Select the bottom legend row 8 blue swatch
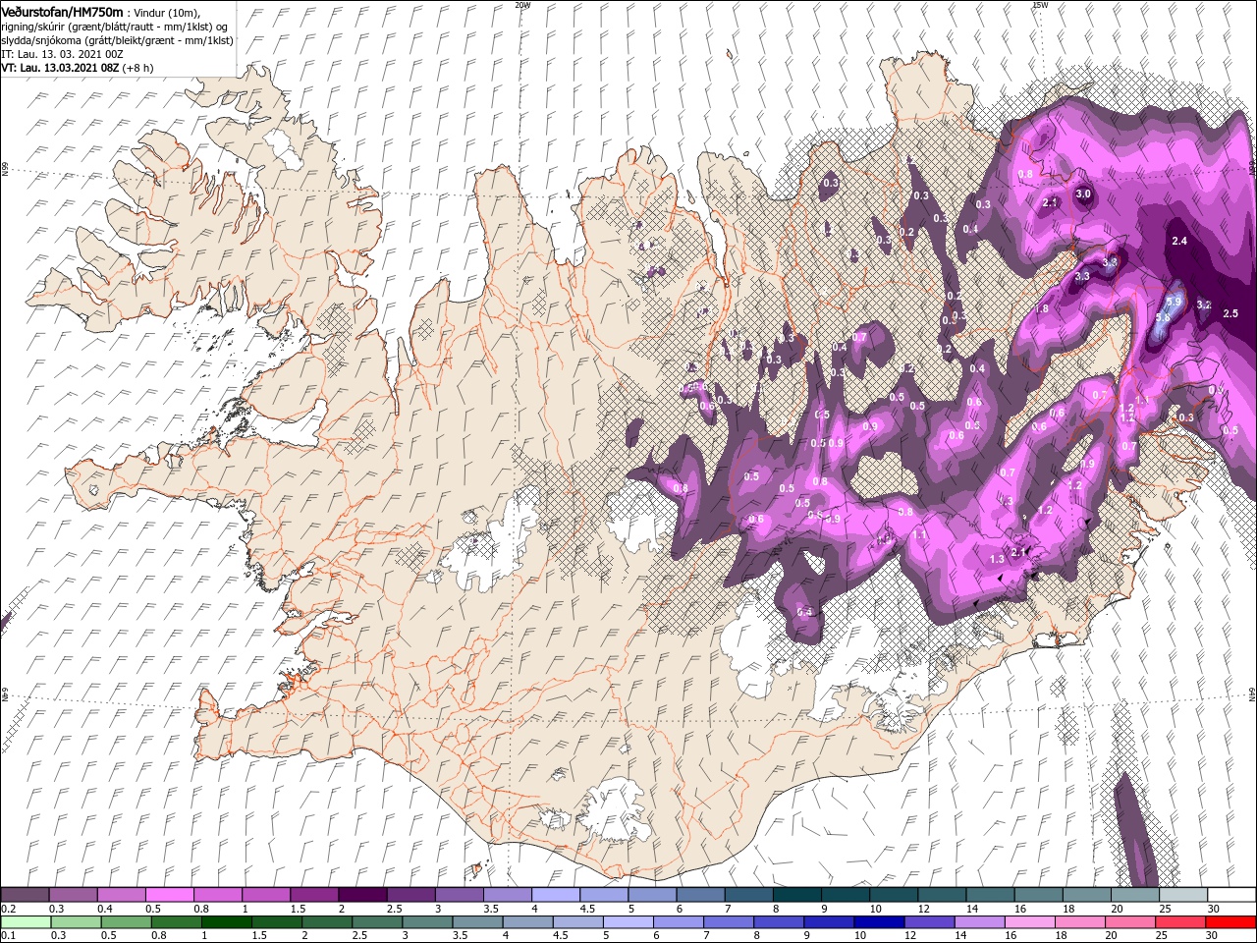 (779, 922)
